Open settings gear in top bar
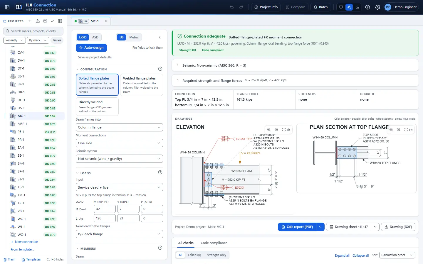423x264 pixels. point(378,7)
